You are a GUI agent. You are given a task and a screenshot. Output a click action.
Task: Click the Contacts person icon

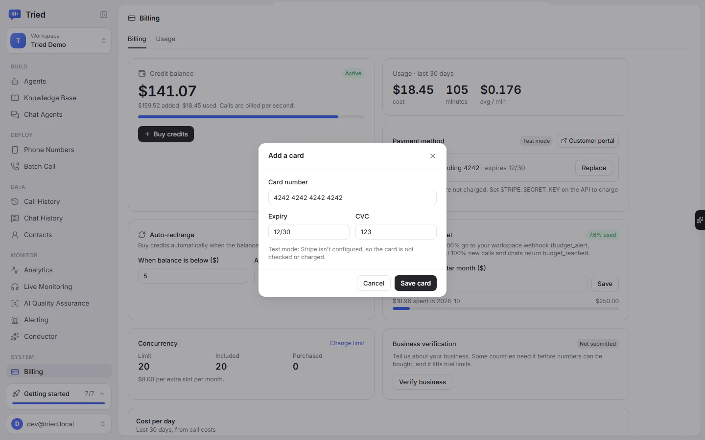pyautogui.click(x=15, y=235)
